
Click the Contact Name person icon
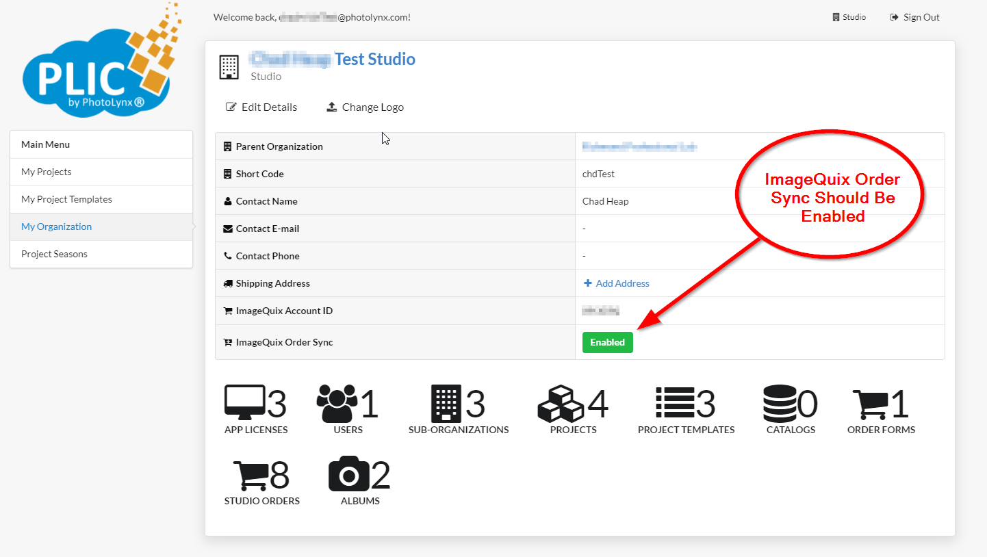pos(228,201)
